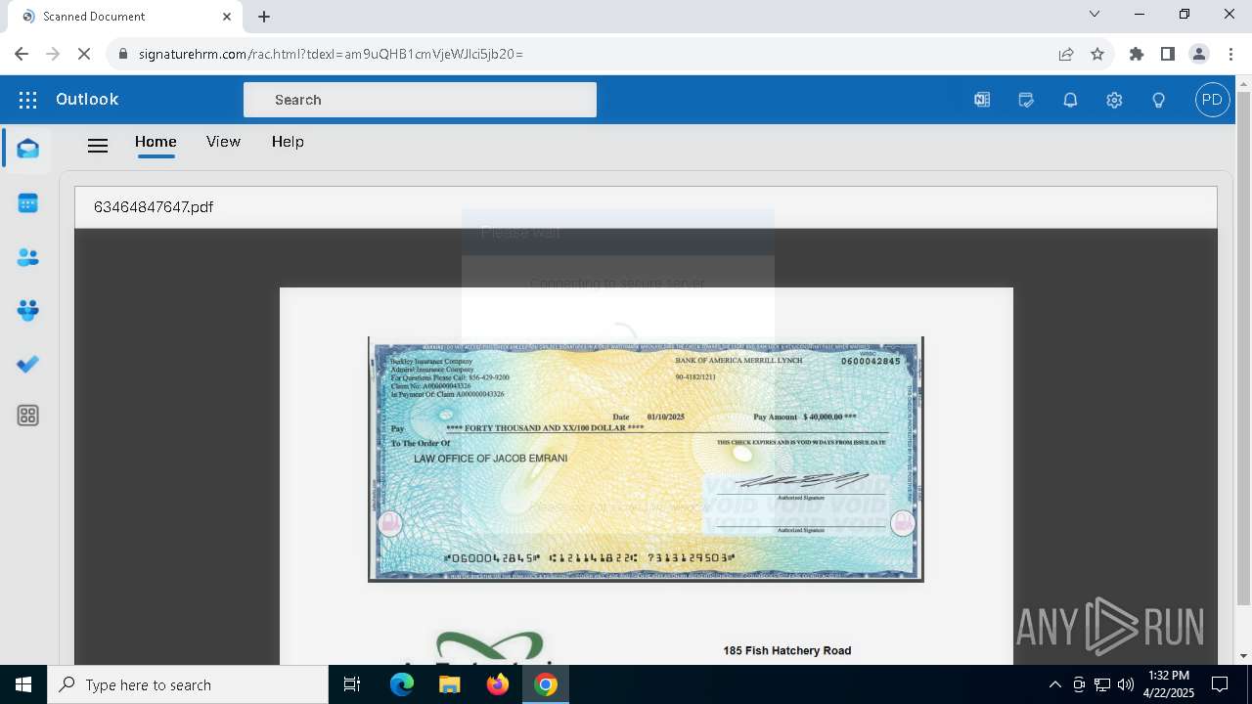
Task: Open the Calendar icon in left sidebar
Action: pos(27,203)
